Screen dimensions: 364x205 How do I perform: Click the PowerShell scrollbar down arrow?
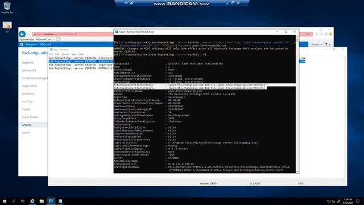[x=297, y=171]
